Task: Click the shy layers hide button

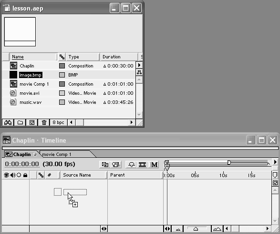Action: [132, 165]
